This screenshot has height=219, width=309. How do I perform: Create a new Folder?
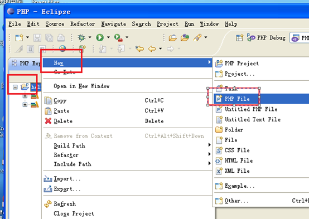coord(261,130)
